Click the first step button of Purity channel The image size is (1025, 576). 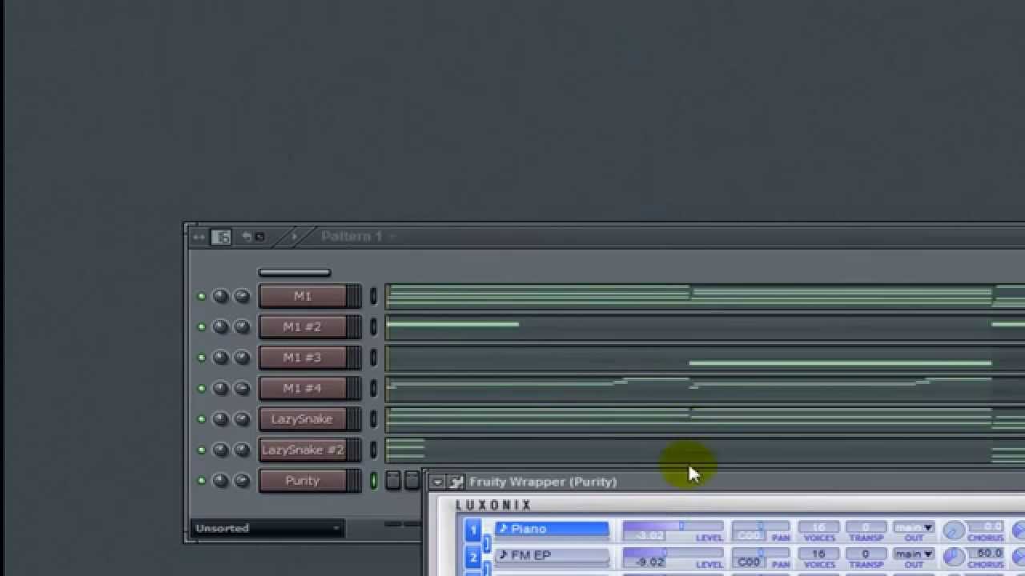392,480
